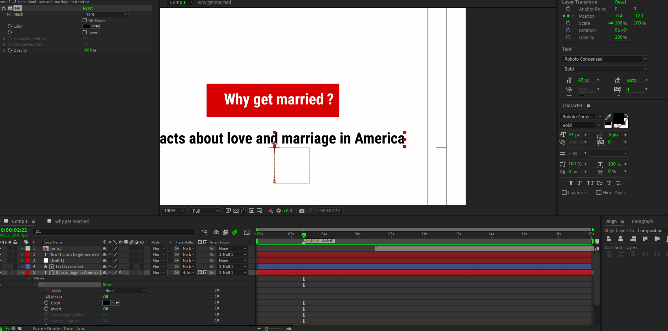Expand the [info] layer properties
668x331 pixels.
pyautogui.click(x=22, y=248)
